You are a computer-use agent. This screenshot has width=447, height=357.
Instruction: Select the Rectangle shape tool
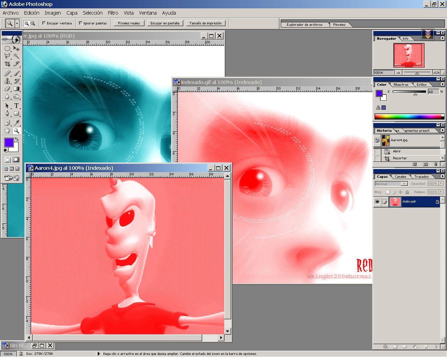(16, 113)
